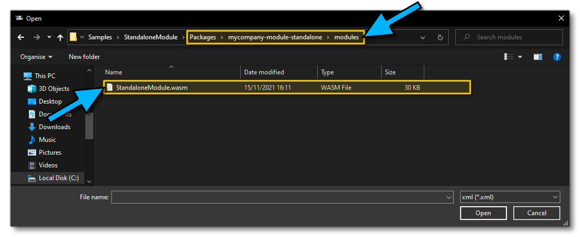This screenshot has height=237, width=580.
Task: Close the Open dialog window
Action: pyautogui.click(x=561, y=18)
